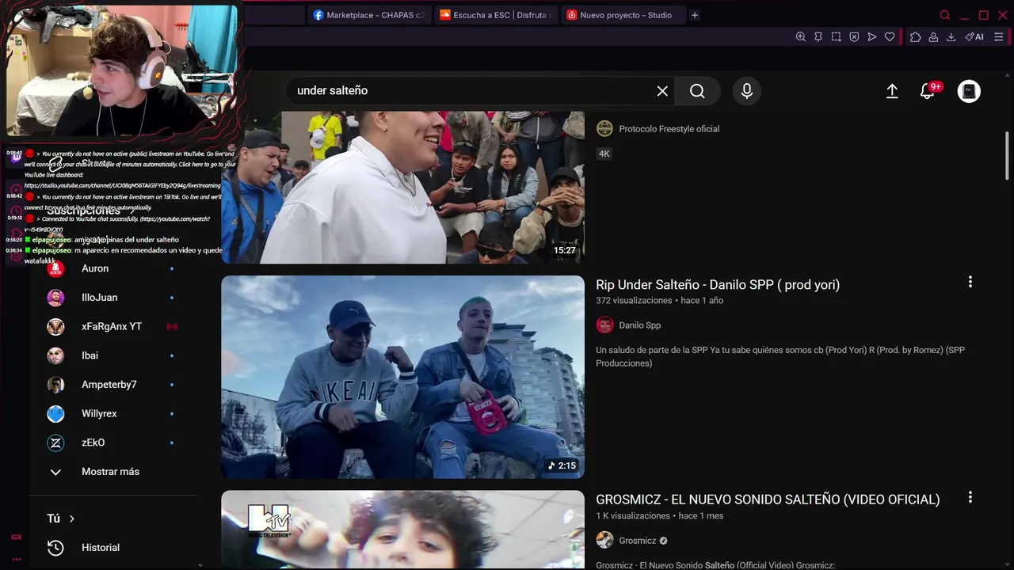Click the GX corner icon in browser sidebar
This screenshot has height=570, width=1014.
tap(16, 537)
